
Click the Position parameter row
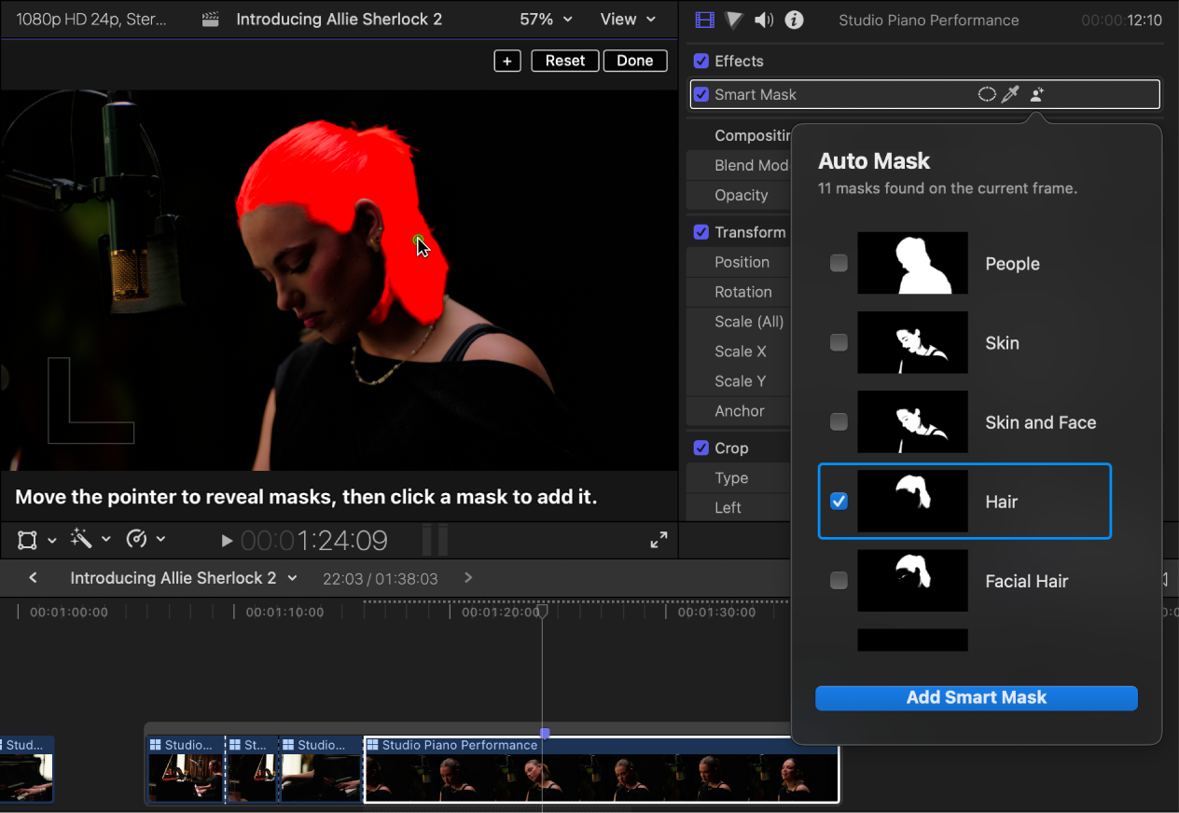pos(739,262)
